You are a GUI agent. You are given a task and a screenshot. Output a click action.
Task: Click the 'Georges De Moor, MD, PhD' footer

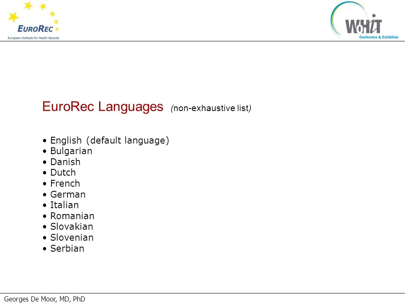45,299
